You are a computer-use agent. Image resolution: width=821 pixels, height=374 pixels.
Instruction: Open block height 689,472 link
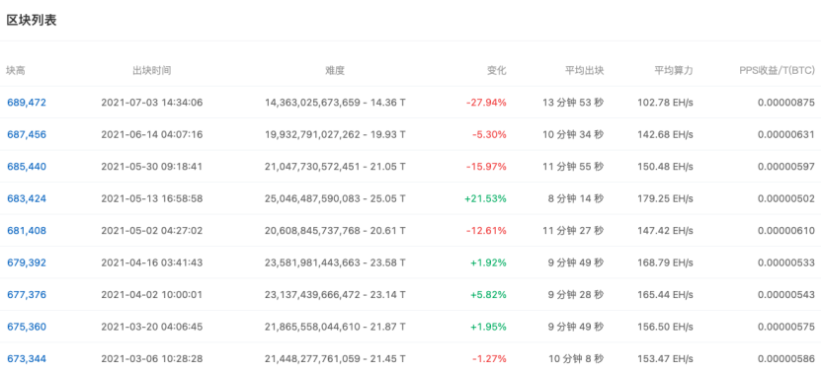click(x=27, y=103)
